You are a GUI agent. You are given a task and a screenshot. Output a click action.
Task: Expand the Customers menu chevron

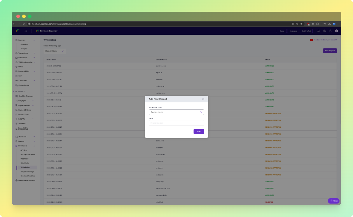coord(34,80)
